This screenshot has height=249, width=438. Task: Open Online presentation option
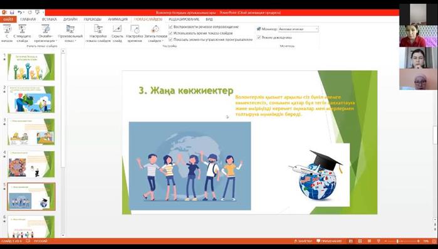pyautogui.click(x=46, y=33)
